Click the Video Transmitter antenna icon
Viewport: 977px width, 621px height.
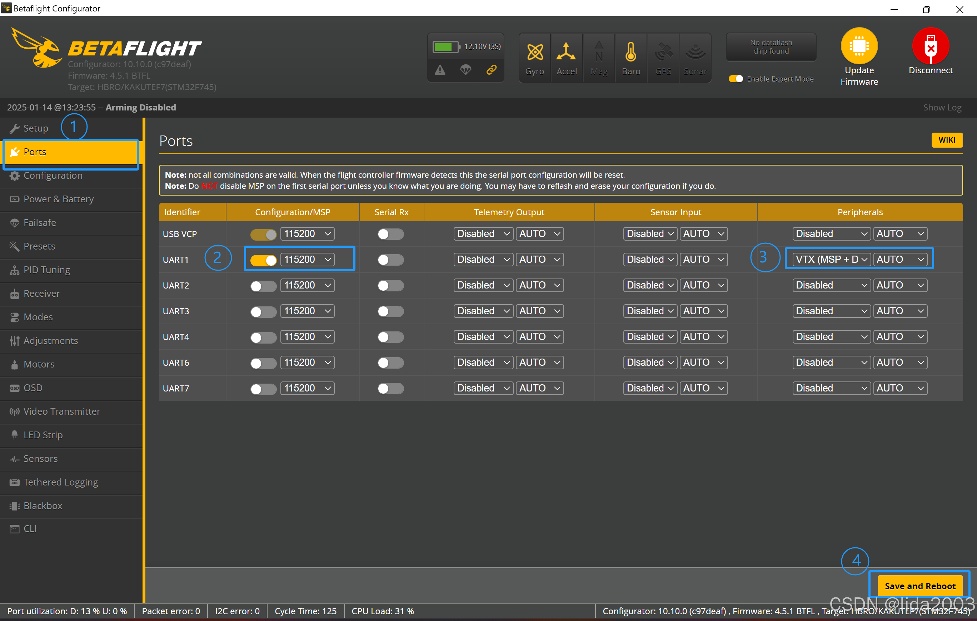(15, 412)
